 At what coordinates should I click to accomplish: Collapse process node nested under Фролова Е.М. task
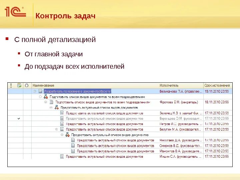51,108
